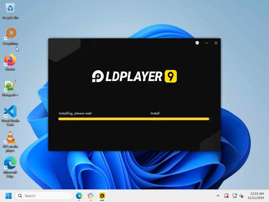
Task: Select the Firefox desktop shortcut
Action: (10, 62)
